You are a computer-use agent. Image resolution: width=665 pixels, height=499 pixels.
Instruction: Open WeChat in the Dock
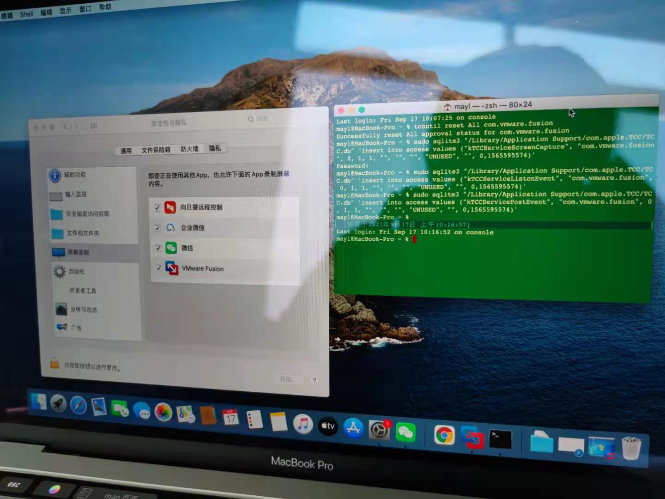[405, 432]
